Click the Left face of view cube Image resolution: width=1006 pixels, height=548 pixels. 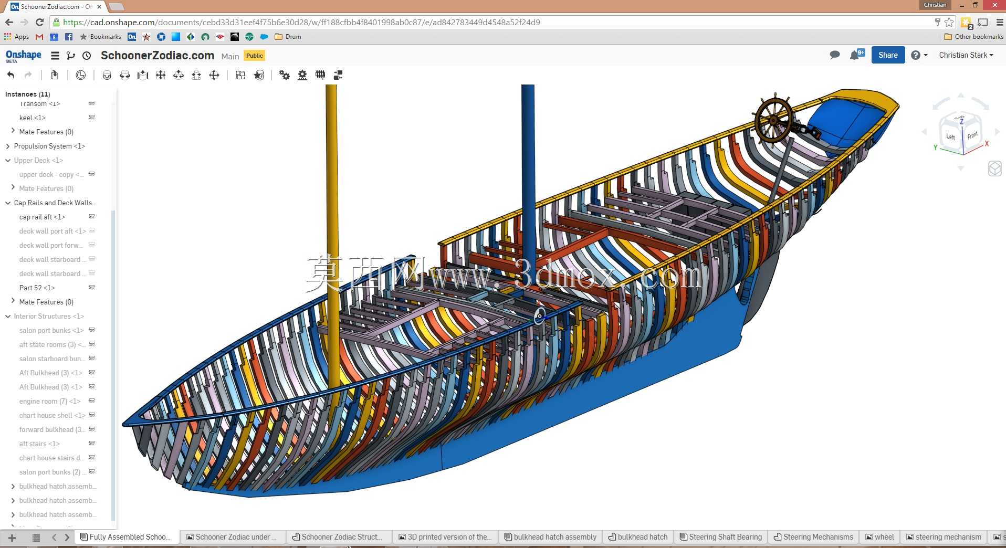coord(951,136)
